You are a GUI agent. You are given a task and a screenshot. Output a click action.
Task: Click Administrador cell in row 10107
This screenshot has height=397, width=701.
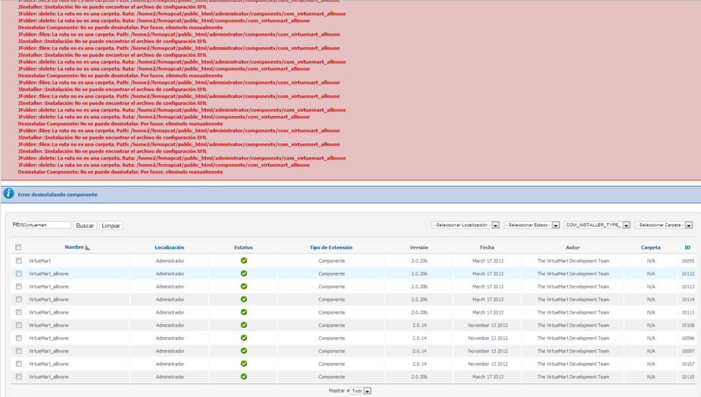tap(170, 365)
